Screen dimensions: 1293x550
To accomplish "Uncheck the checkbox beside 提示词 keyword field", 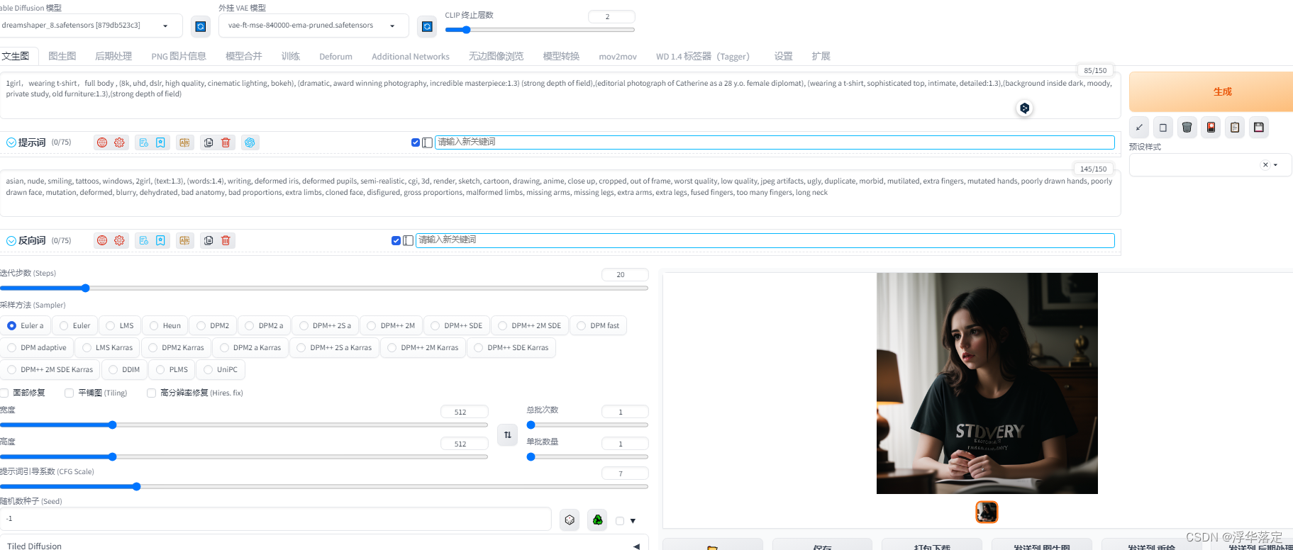I will click(416, 142).
